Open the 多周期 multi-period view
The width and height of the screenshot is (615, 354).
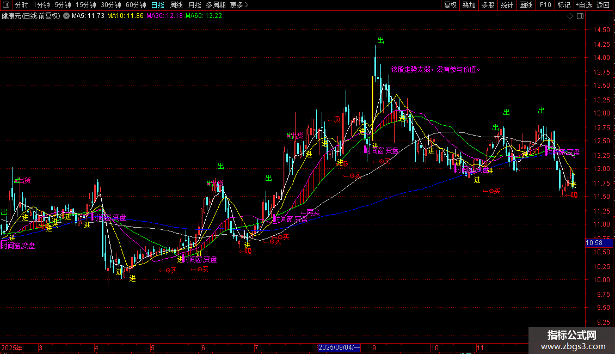216,5
